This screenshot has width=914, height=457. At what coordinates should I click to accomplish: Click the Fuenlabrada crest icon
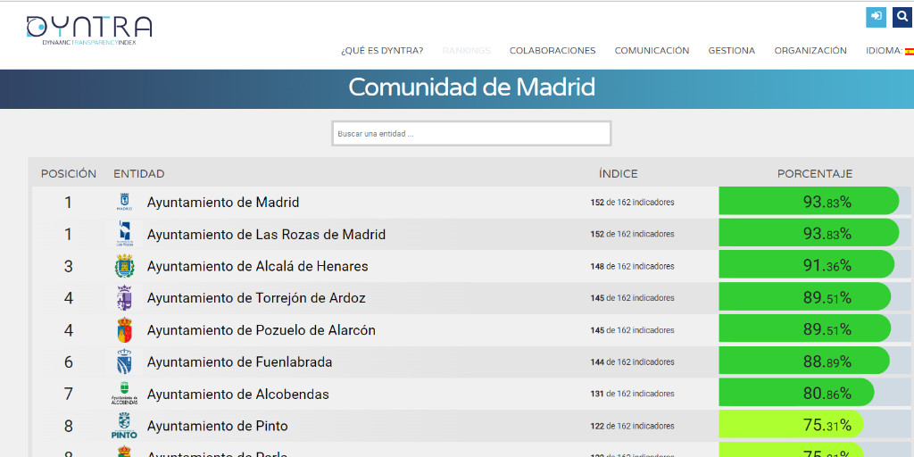124,362
